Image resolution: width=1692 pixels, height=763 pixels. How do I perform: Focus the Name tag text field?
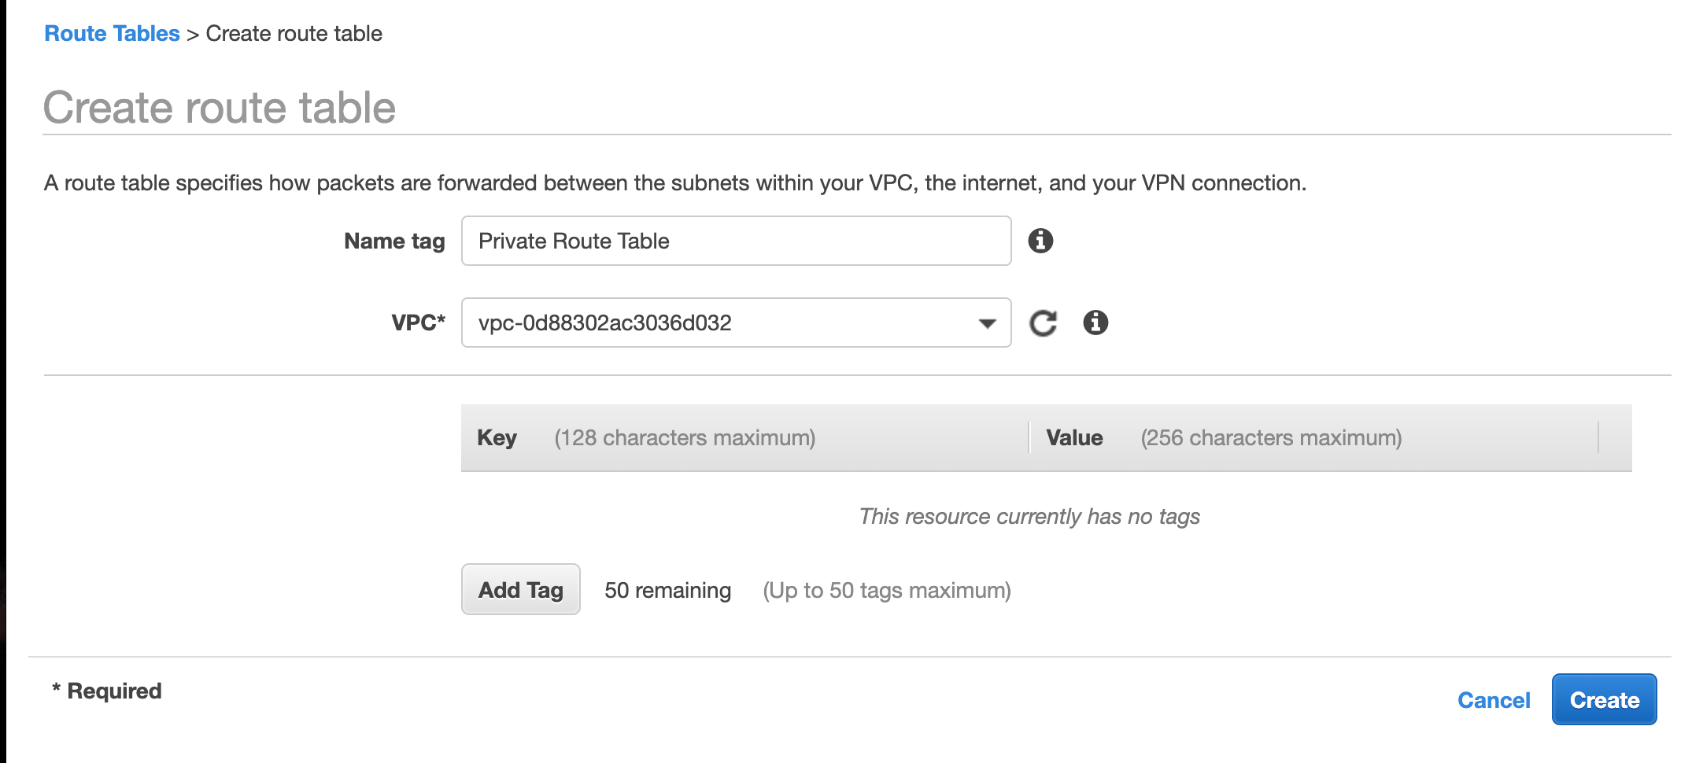point(736,241)
